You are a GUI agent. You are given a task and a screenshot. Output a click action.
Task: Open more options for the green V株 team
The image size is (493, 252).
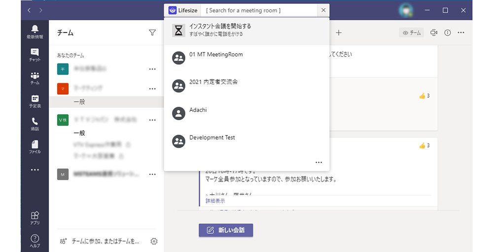pyautogui.click(x=152, y=120)
